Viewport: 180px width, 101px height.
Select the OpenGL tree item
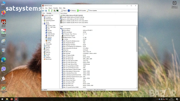click(49, 37)
